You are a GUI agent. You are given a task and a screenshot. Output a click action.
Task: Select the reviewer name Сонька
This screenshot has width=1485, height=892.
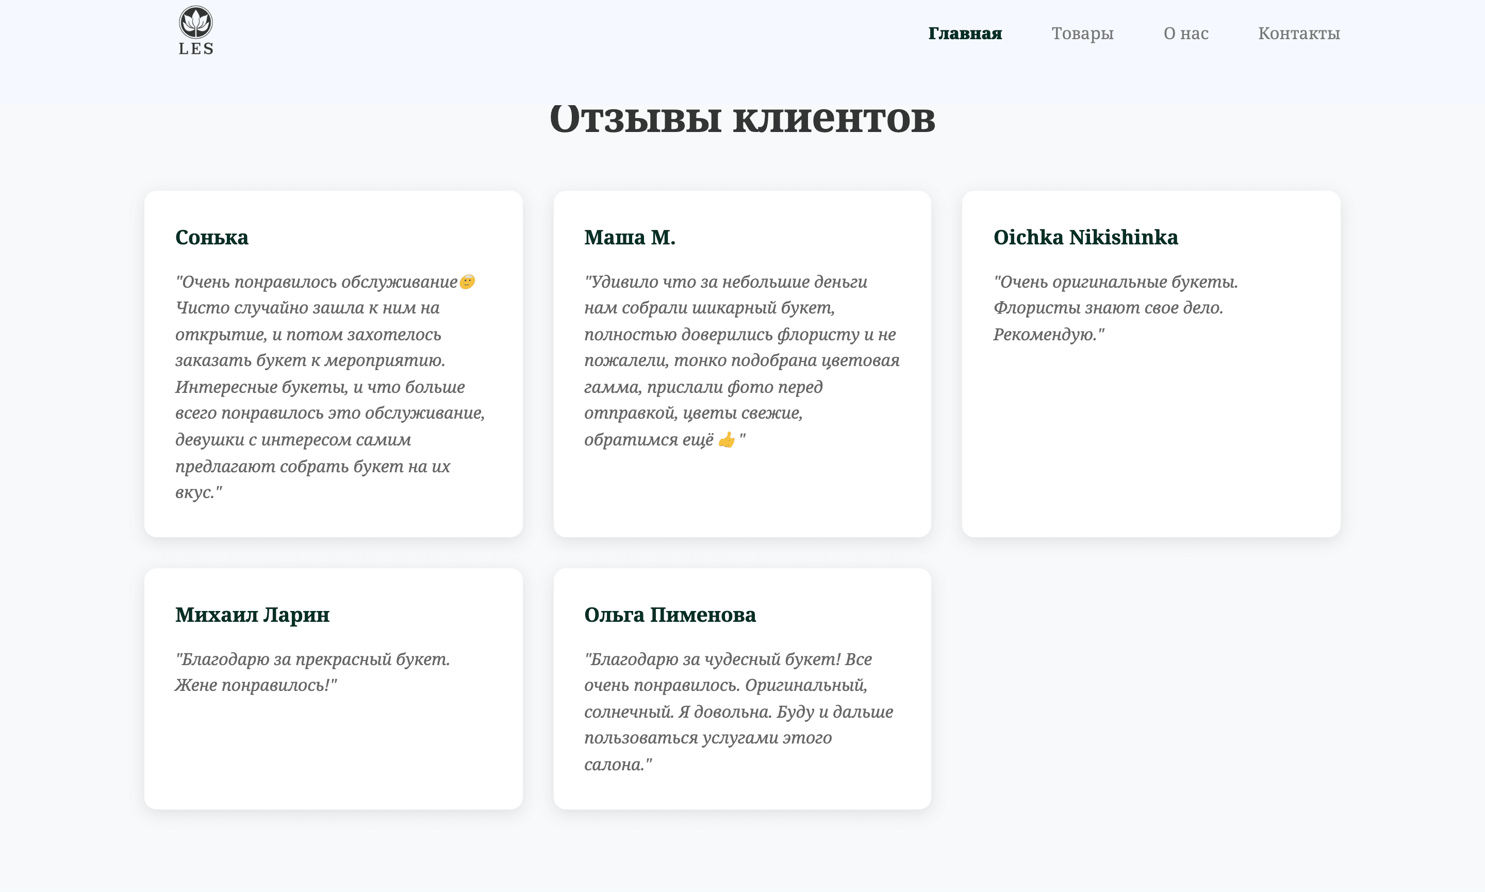pyautogui.click(x=211, y=237)
